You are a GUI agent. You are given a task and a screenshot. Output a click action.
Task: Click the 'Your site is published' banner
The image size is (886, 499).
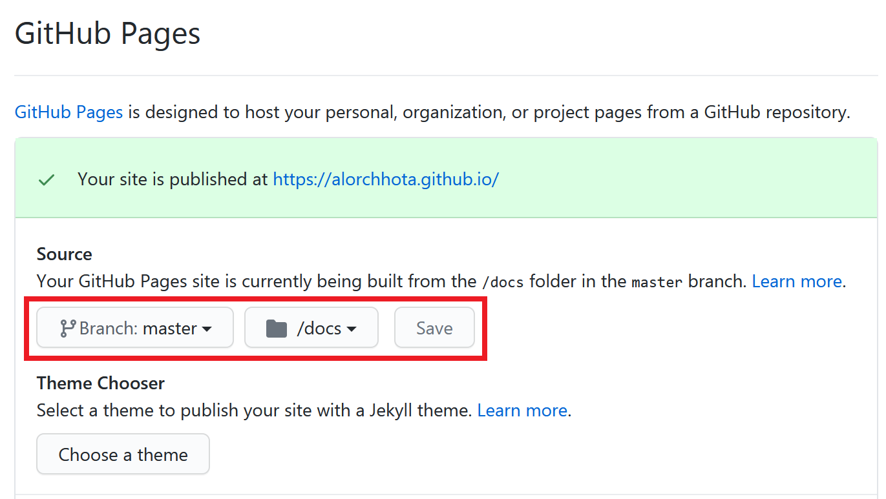[446, 179]
